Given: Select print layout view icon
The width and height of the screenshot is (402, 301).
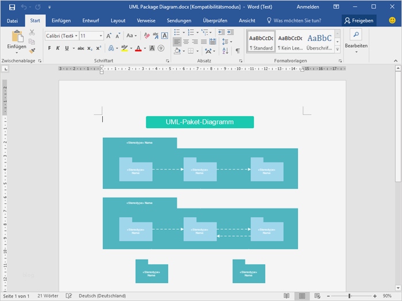Looking at the screenshot, I should click(x=302, y=296).
